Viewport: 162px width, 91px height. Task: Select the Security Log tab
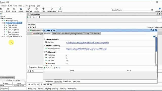(x=34, y=84)
